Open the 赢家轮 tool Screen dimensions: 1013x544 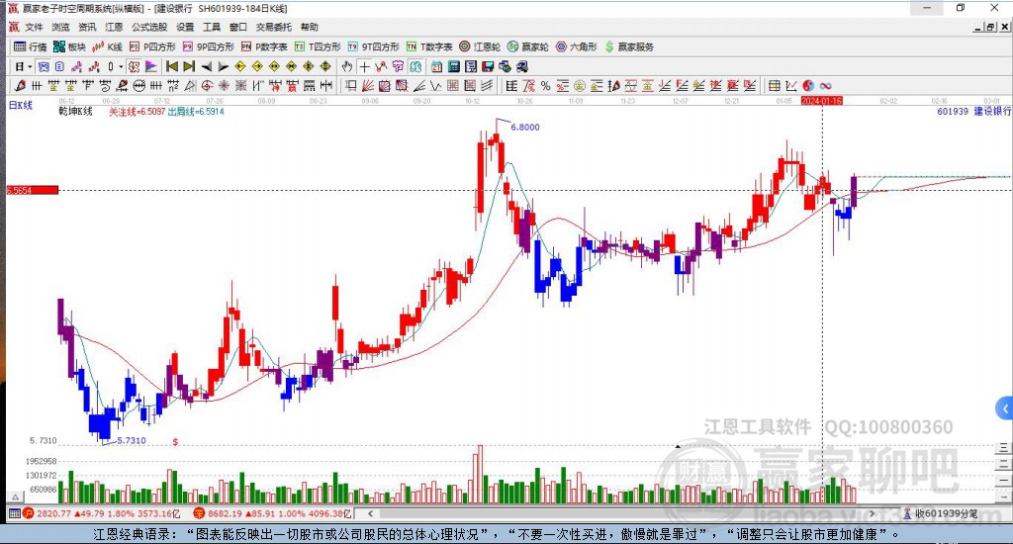528,46
